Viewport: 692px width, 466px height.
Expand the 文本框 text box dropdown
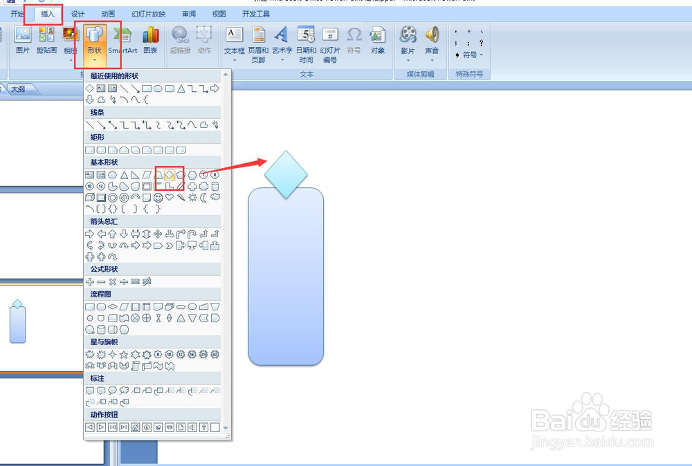[x=235, y=60]
